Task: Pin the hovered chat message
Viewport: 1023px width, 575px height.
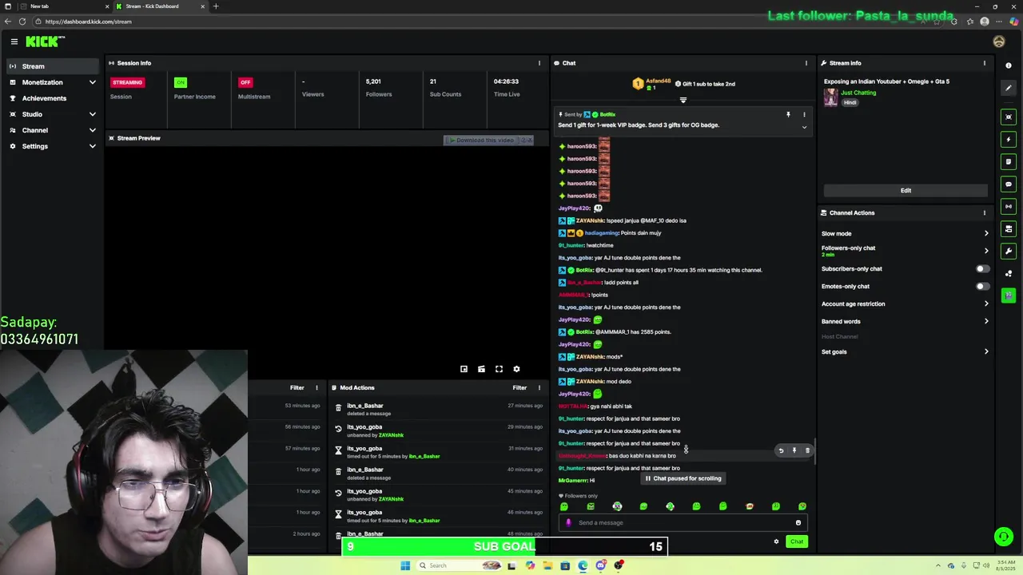Action: [x=794, y=450]
